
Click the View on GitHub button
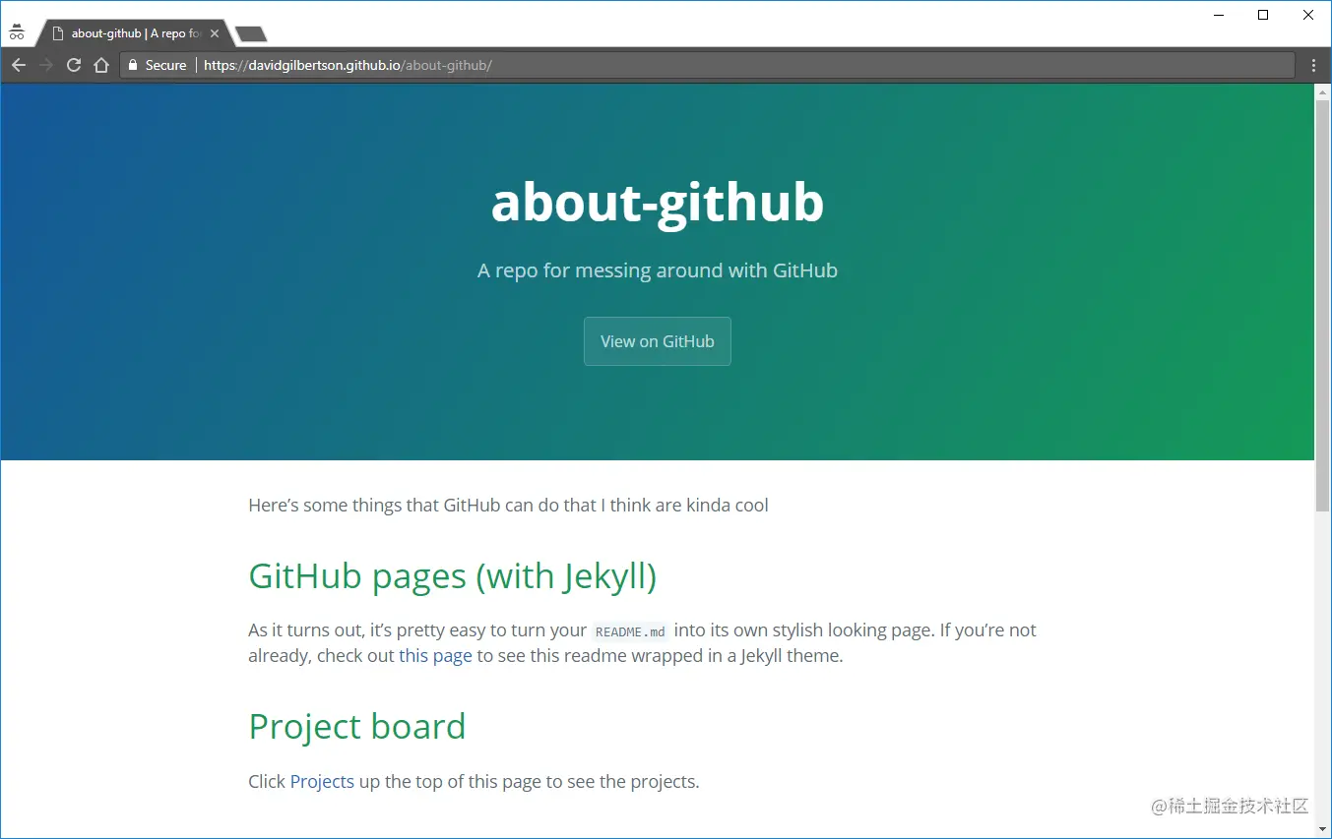[x=658, y=341]
